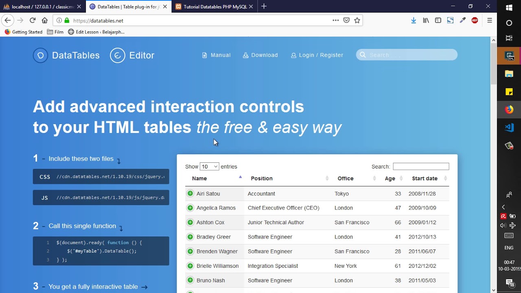This screenshot has width=521, height=293.
Task: Reload the page with the refresh icon
Action: 33,20
